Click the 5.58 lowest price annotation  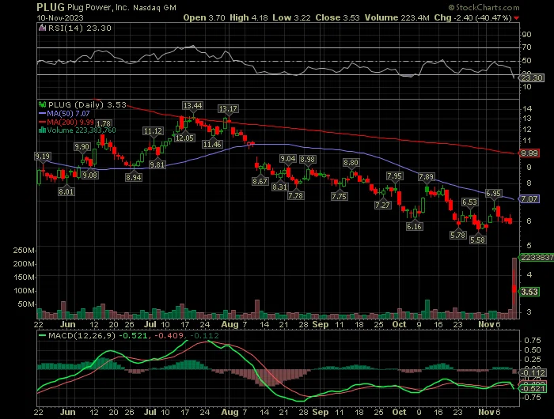[478, 240]
